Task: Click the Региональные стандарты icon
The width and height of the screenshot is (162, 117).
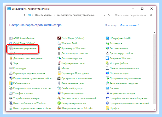Action: click(x=107, y=83)
